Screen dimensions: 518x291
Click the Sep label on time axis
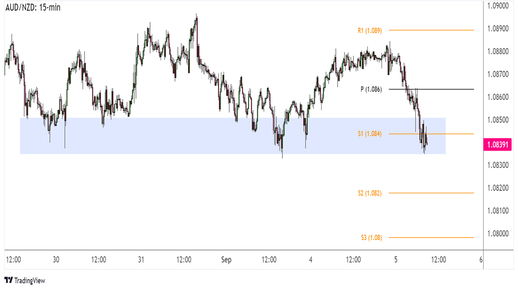pyautogui.click(x=226, y=260)
